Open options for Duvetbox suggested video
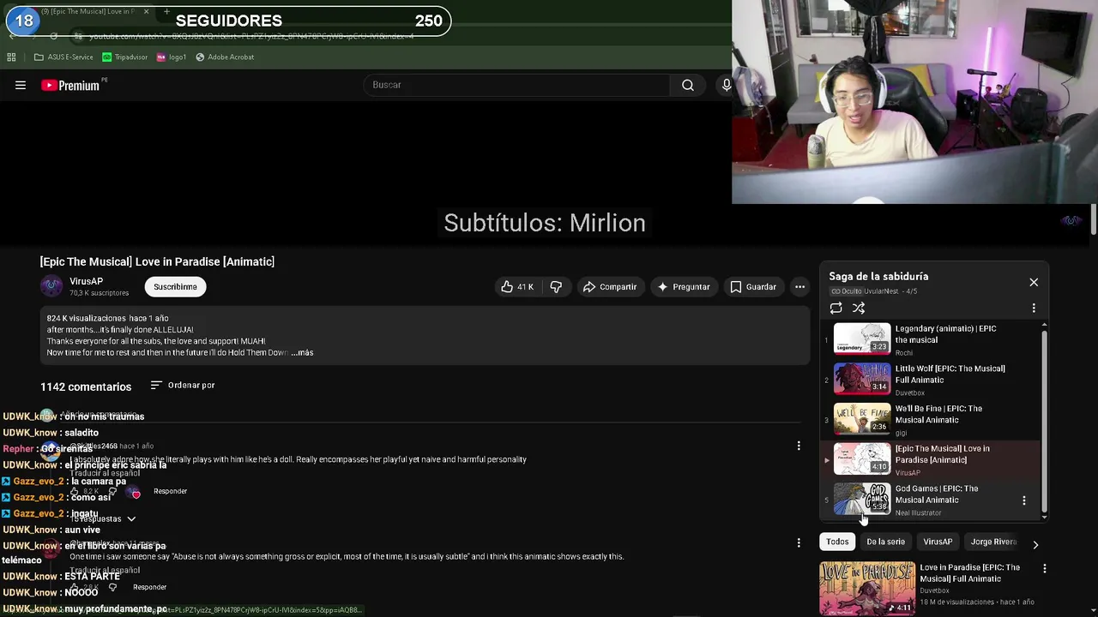 [1044, 568]
